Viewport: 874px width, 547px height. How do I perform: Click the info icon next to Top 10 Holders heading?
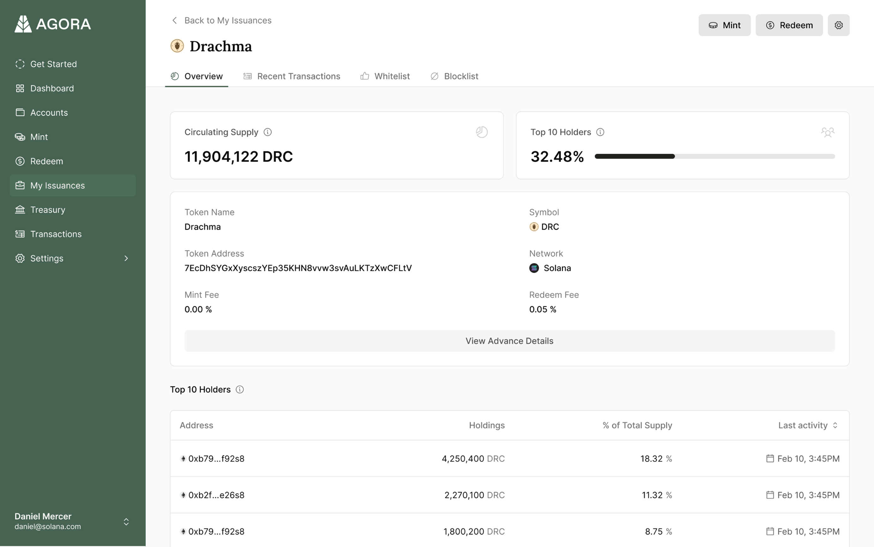point(240,389)
